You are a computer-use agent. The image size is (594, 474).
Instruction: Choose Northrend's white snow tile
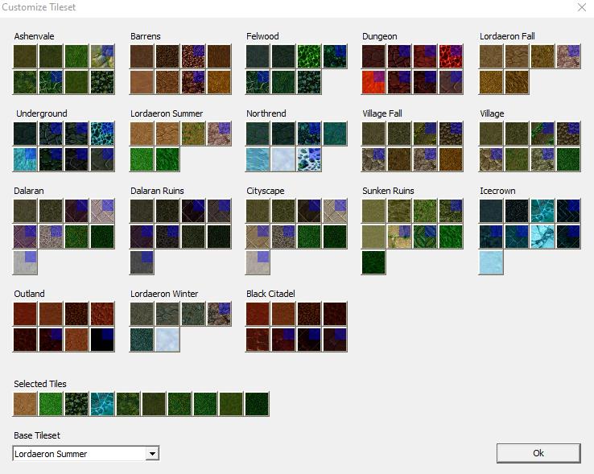283,159
